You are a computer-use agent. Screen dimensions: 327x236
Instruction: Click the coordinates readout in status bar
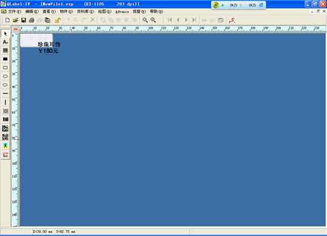click(54, 232)
